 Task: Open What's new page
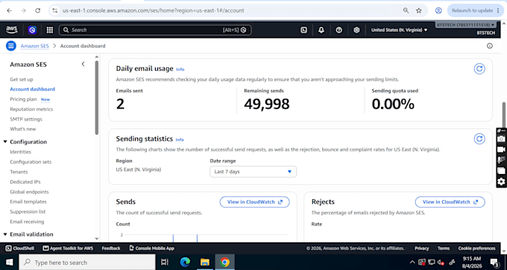pos(22,129)
